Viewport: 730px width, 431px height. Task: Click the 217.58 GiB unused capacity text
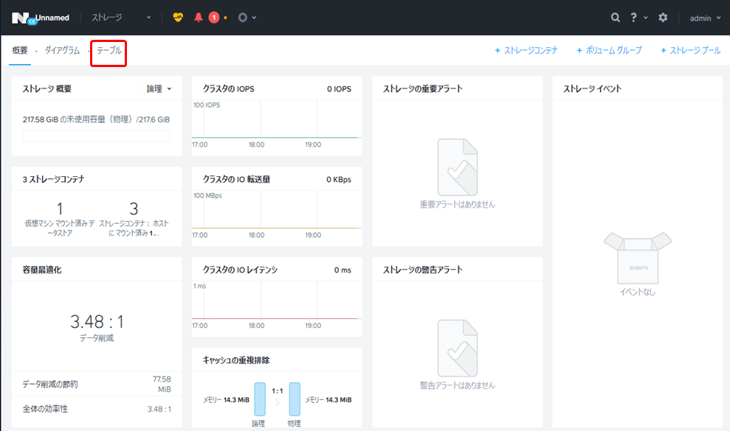click(x=96, y=119)
